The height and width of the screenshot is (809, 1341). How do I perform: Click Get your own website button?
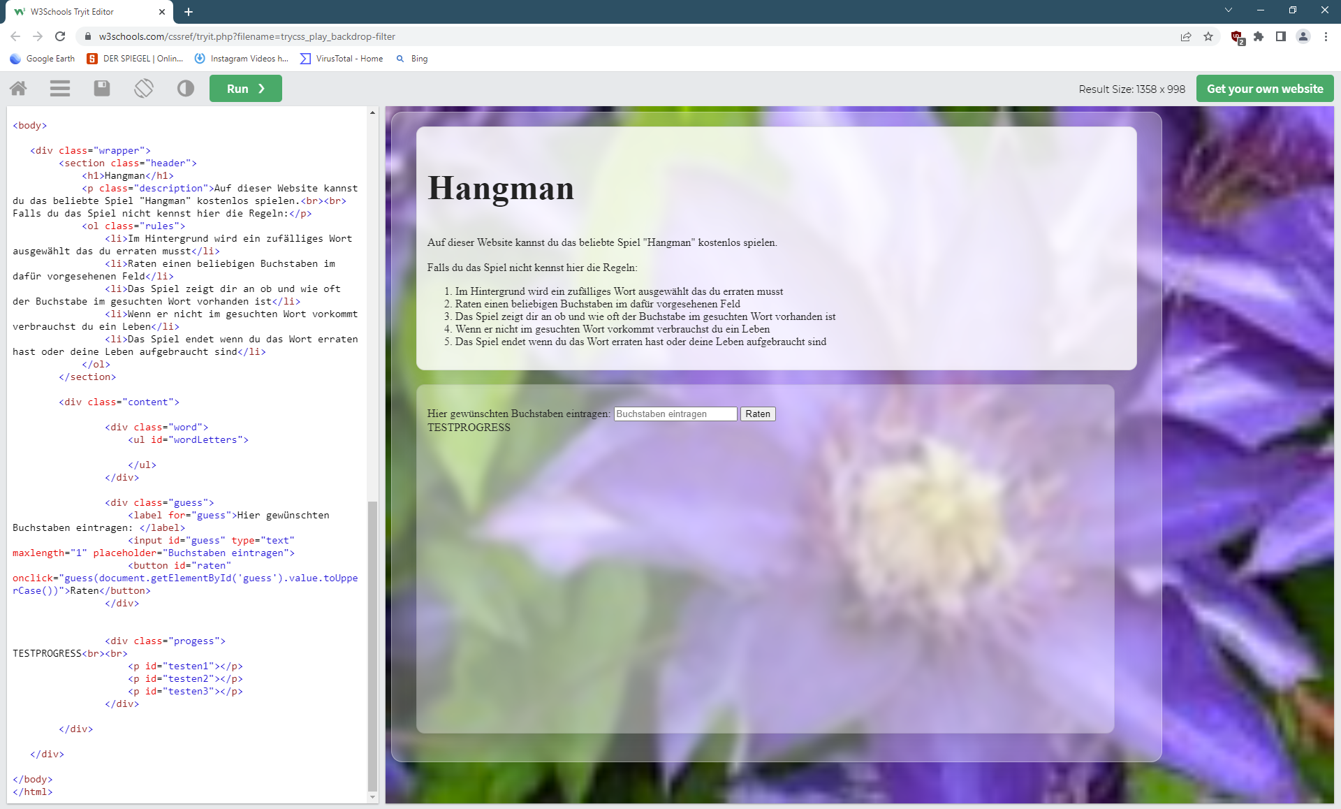[x=1264, y=89]
